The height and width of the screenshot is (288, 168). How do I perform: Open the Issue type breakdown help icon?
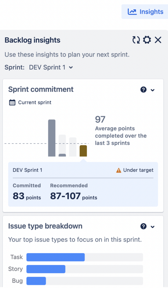tap(143, 226)
